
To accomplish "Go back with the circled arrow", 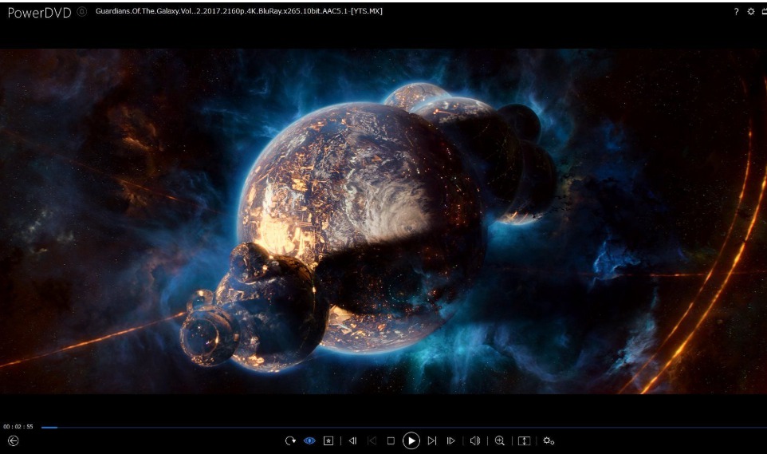I will (x=14, y=440).
